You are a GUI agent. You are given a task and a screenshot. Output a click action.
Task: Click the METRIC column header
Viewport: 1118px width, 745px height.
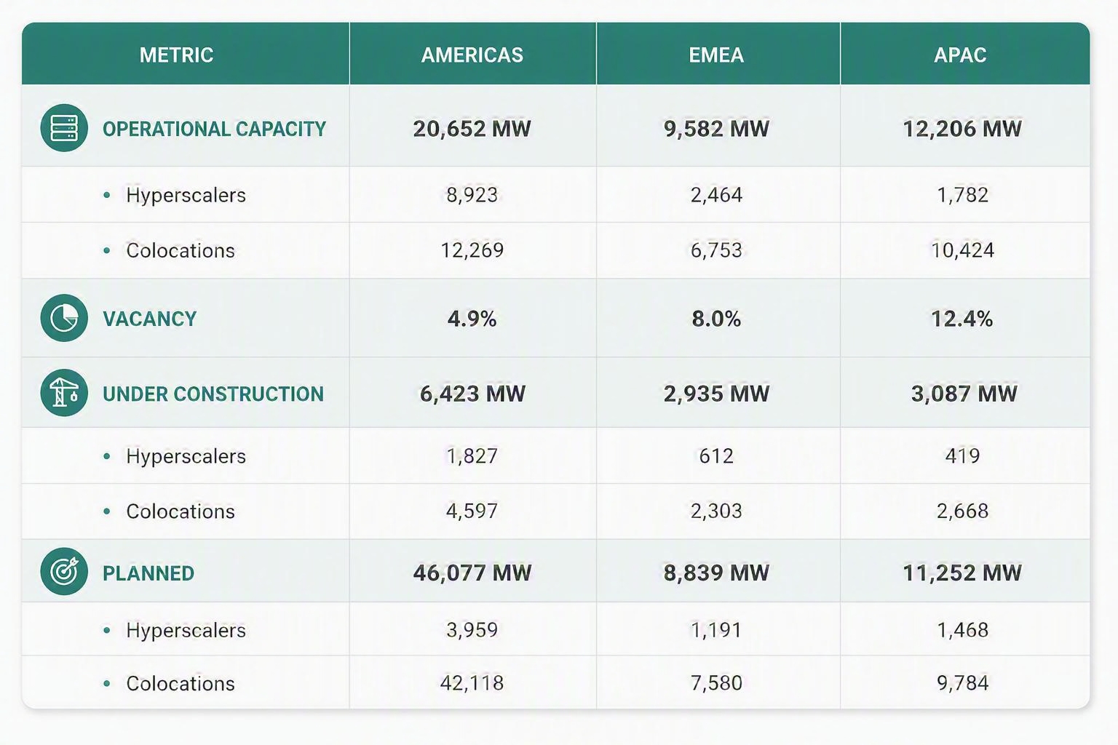177,55
